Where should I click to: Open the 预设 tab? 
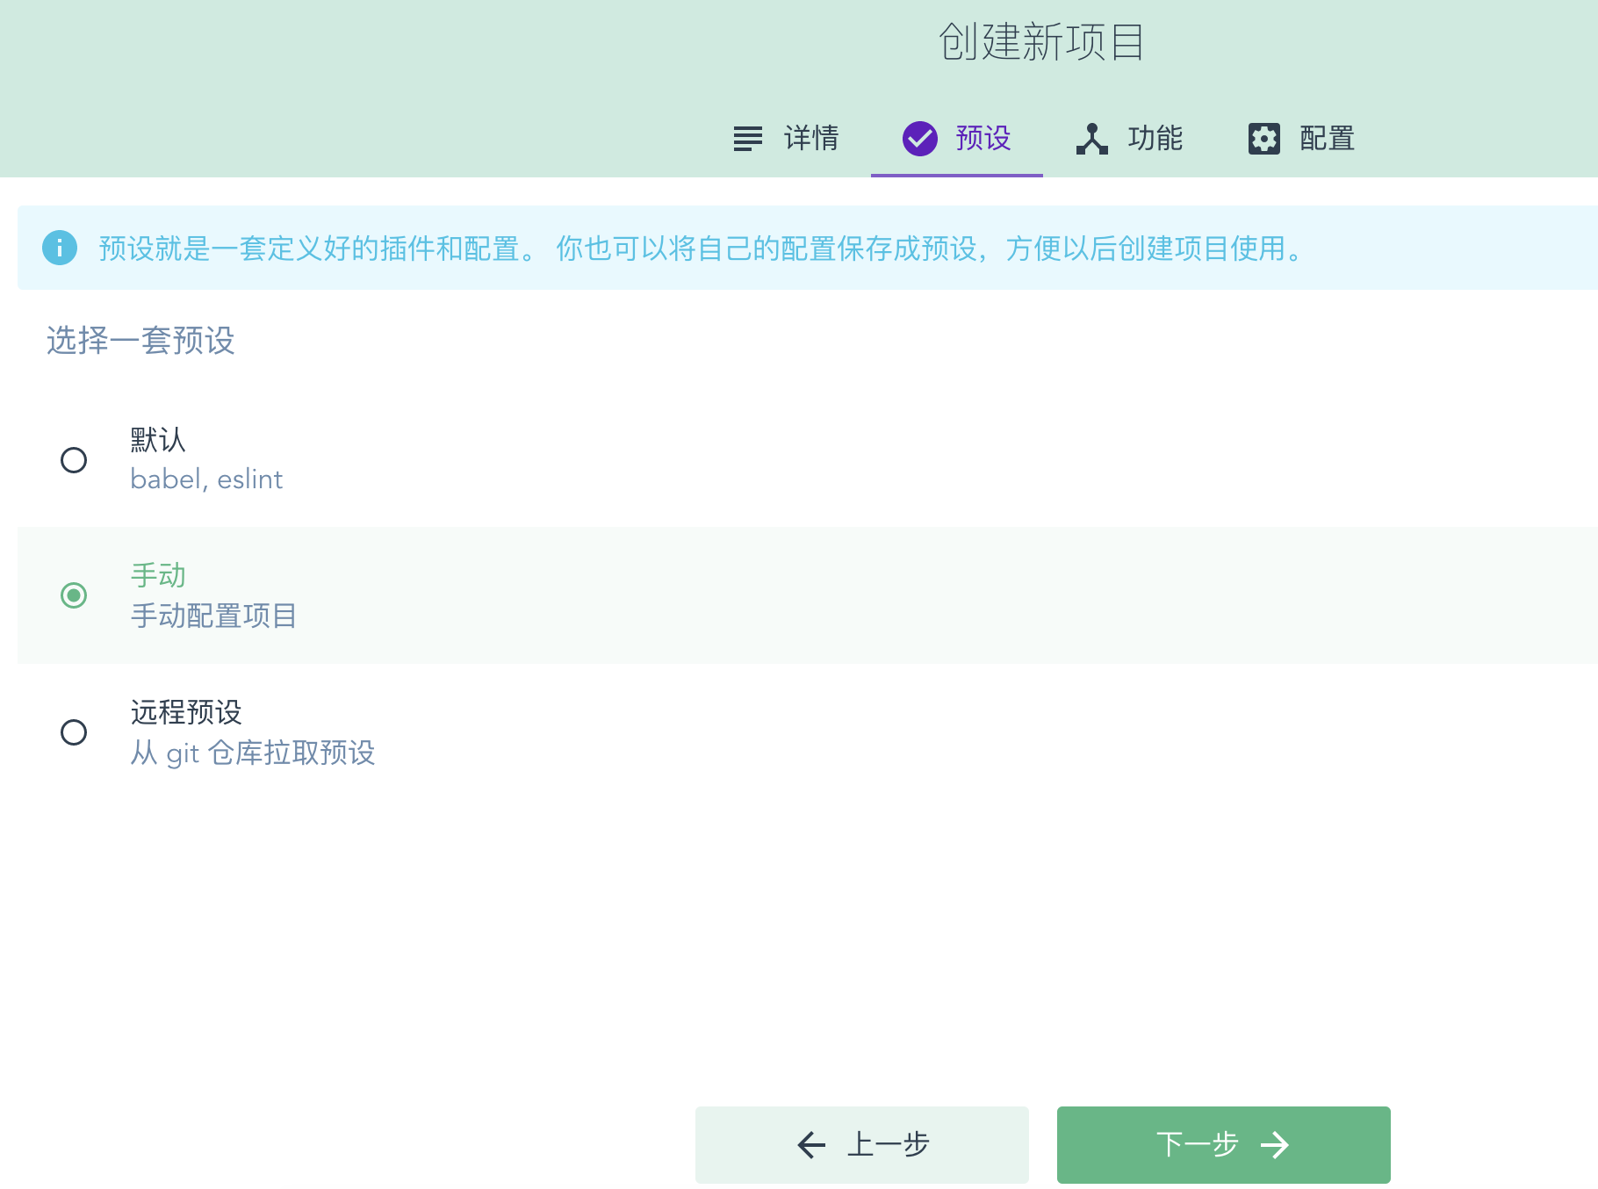point(957,139)
